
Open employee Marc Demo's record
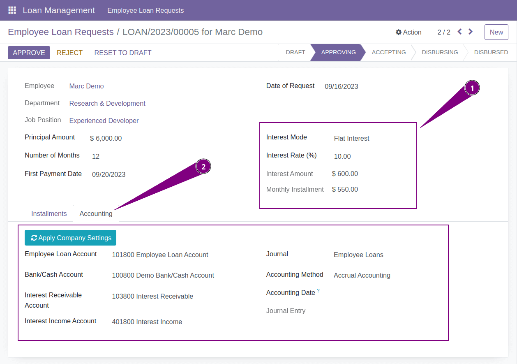click(86, 86)
